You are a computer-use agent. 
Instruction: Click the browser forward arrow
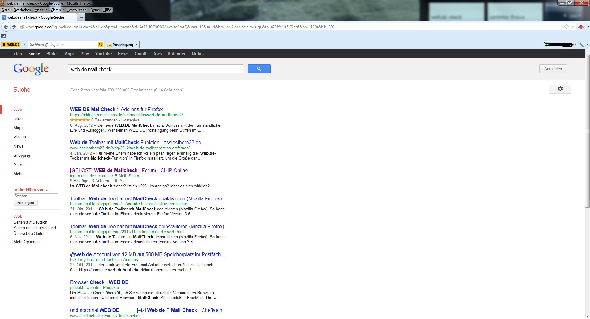pos(14,27)
